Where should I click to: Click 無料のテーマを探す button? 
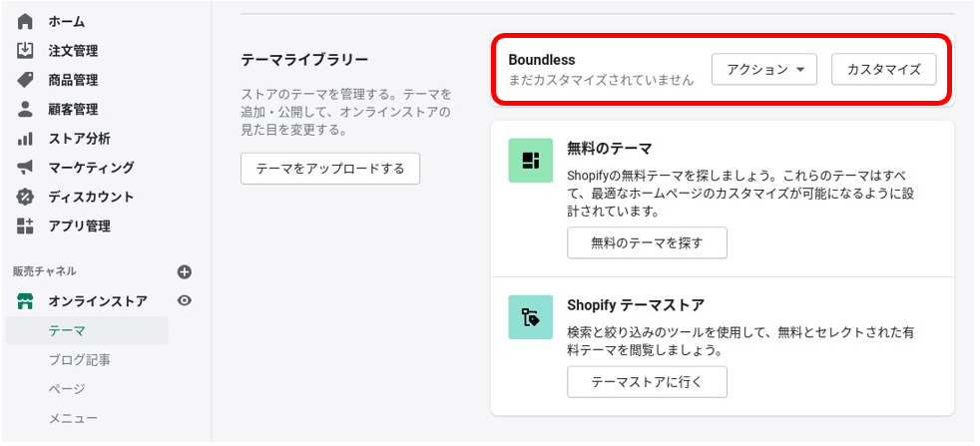pos(647,243)
